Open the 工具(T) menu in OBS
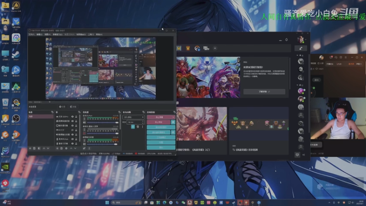The width and height of the screenshot is (366, 206). 91,35
